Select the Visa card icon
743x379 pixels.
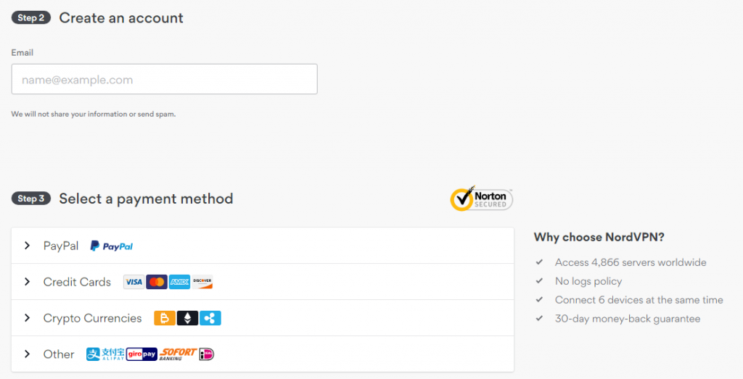point(134,282)
